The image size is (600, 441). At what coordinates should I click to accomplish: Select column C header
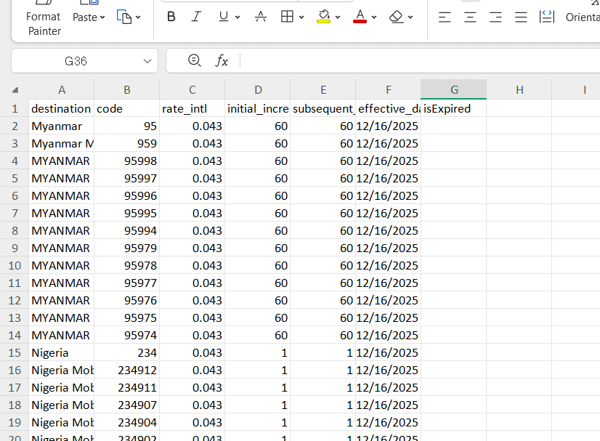192,90
